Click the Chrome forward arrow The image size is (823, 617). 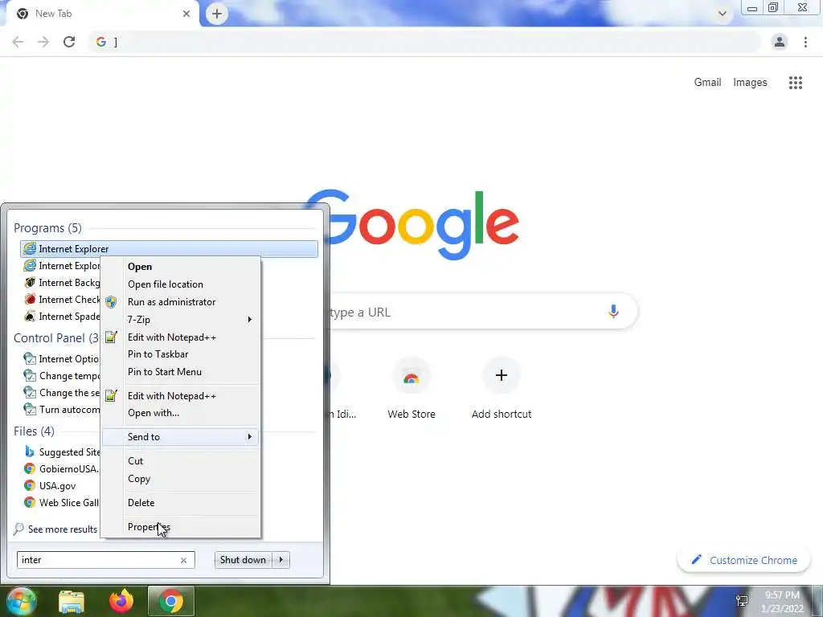[x=43, y=42]
